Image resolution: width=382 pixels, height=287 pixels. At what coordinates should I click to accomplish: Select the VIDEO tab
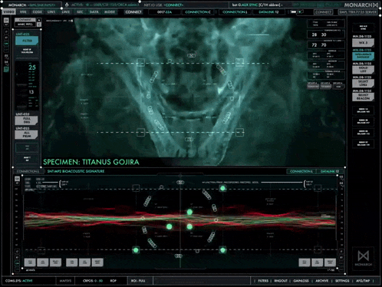[9, 12]
